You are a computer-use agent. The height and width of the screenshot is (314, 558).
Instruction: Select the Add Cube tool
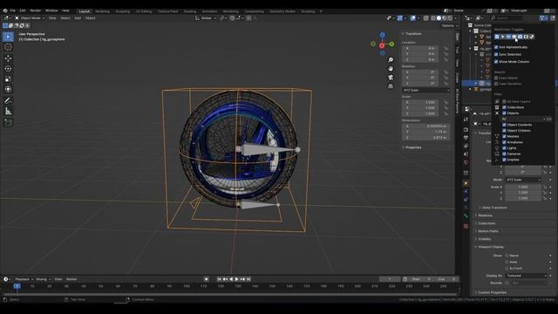point(8,123)
